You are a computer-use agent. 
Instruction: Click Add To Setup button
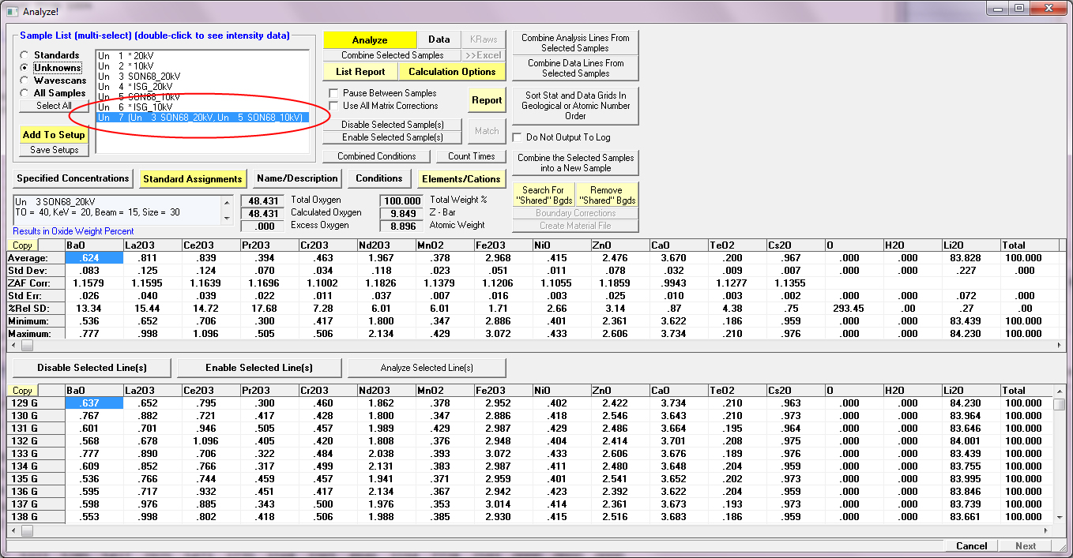(x=54, y=135)
